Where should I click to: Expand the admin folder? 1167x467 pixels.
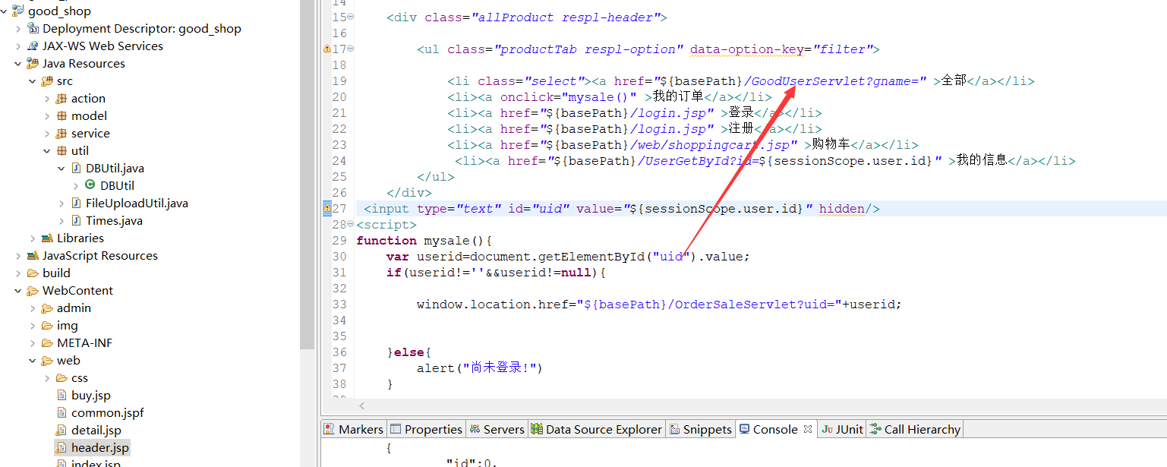33,308
